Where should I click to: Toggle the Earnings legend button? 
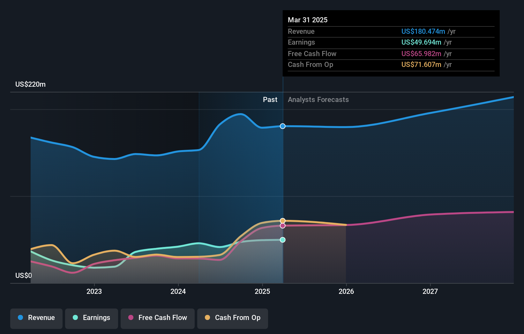[x=92, y=318]
